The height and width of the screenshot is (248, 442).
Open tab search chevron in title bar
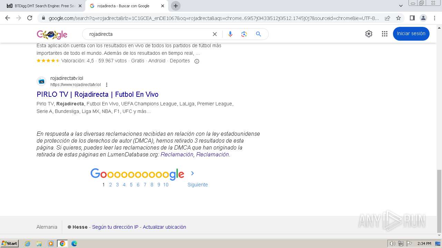click(x=401, y=6)
